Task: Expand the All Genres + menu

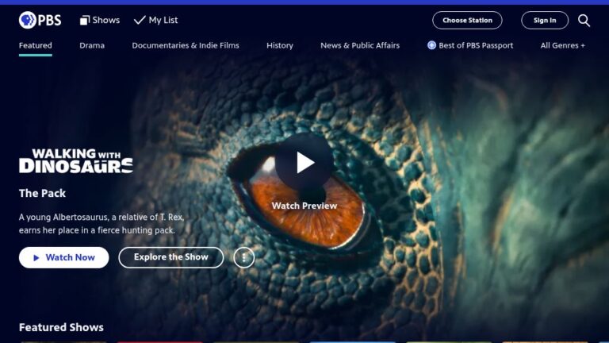Action: [562, 45]
